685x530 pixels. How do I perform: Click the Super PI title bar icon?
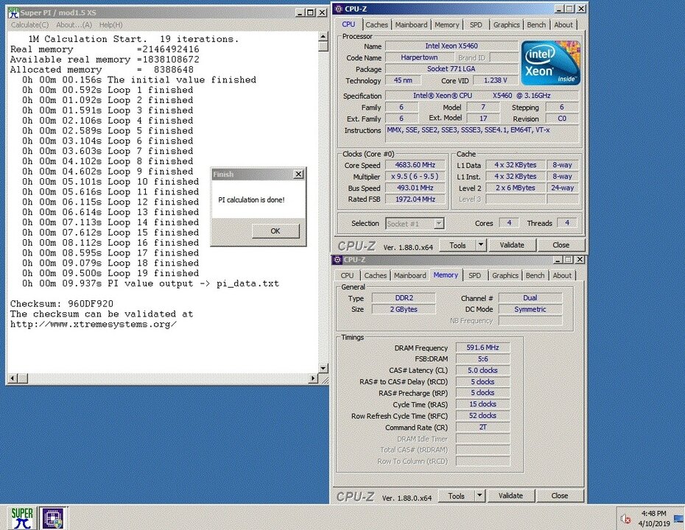[x=13, y=13]
